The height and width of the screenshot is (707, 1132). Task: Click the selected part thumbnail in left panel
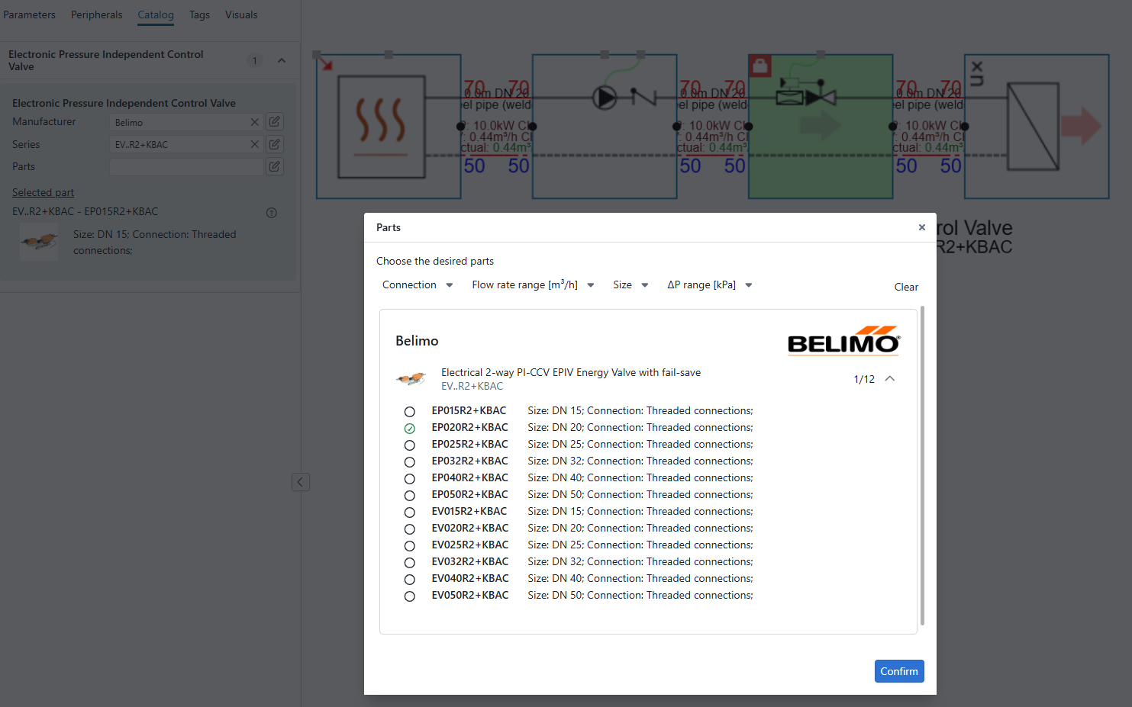pos(39,243)
